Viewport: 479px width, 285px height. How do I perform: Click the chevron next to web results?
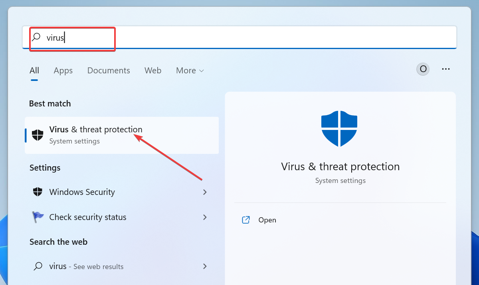pos(205,266)
